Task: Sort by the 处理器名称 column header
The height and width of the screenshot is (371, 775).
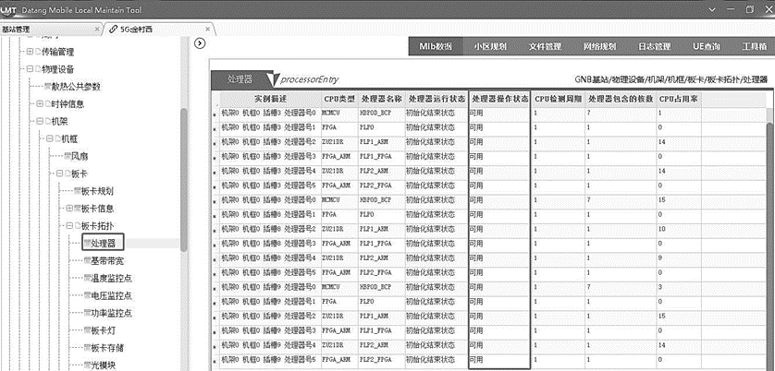Action: tap(381, 99)
